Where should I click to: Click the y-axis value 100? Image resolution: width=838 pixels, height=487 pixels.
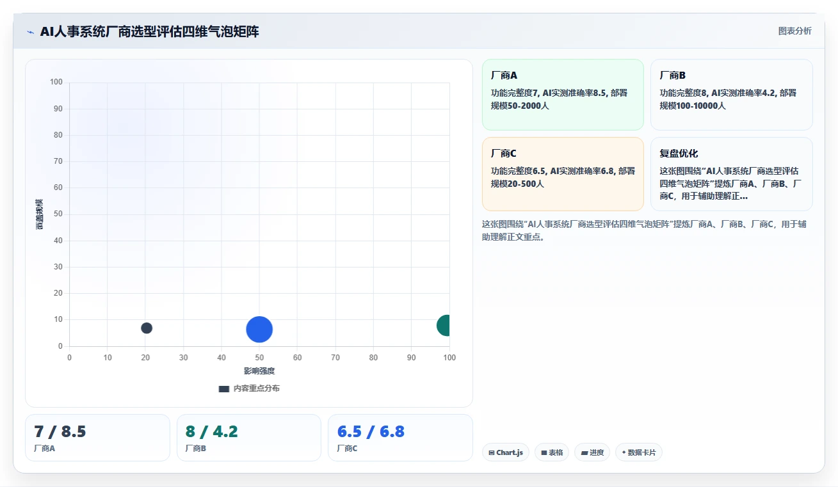point(56,82)
